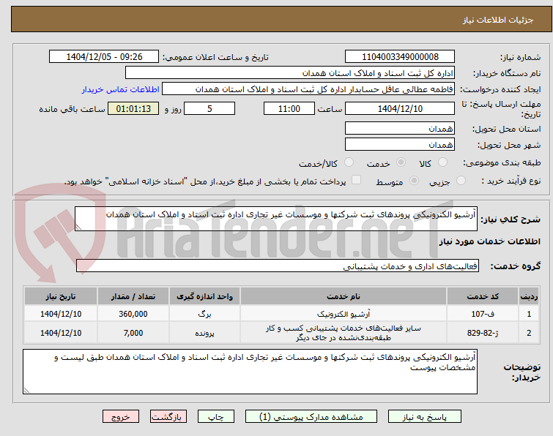553x436 pixels.
Task: Open اطلاعات تماس خریدار link
Action: (121, 89)
